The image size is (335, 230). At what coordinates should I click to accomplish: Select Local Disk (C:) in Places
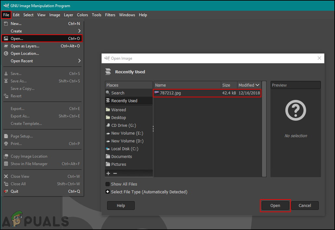point(125,149)
